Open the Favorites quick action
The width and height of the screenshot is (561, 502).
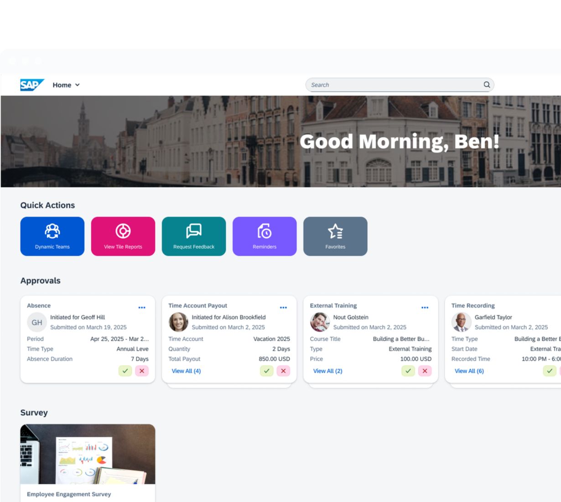pos(335,236)
